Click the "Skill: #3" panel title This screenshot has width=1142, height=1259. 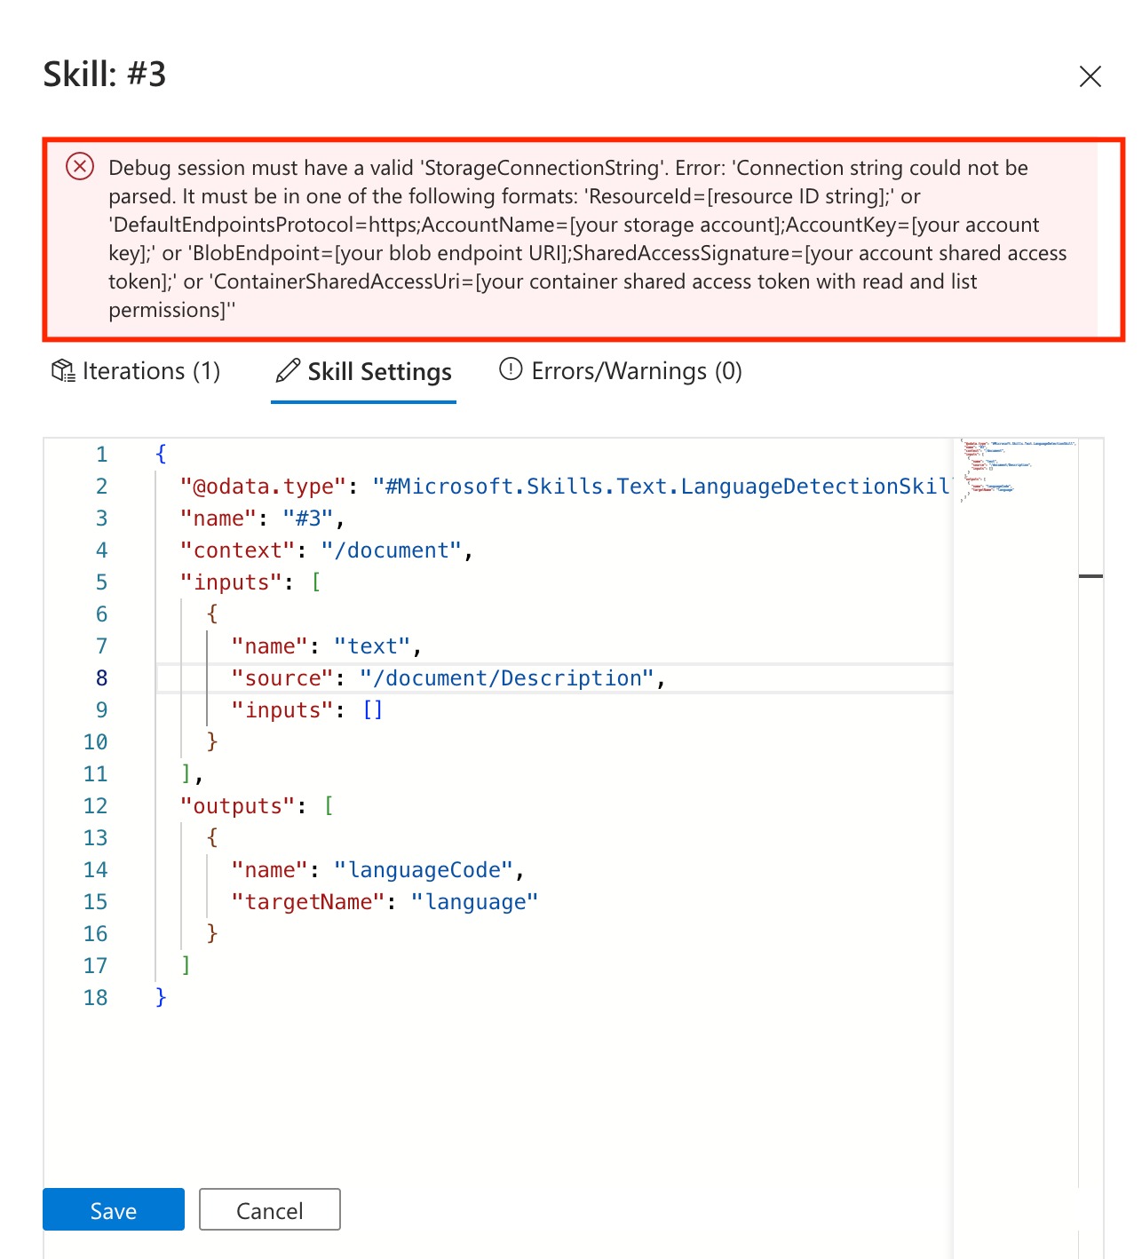pyautogui.click(x=105, y=75)
